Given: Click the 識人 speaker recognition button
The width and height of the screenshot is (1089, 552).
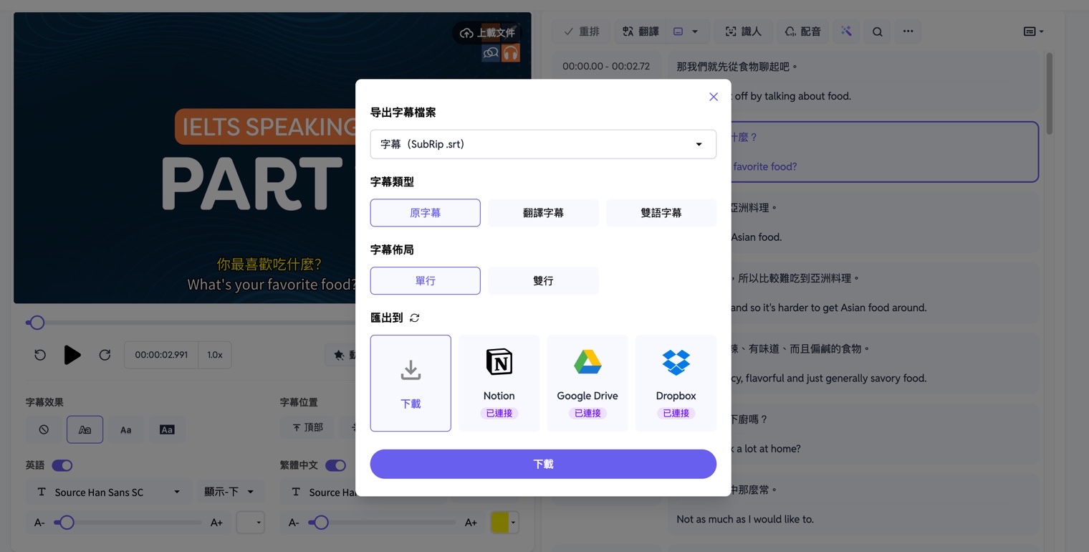Looking at the screenshot, I should tap(743, 32).
